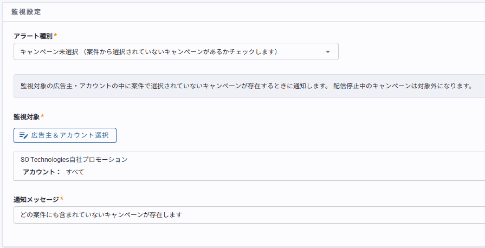Click the required asterisk beside 通知メッセージ
The image size is (485, 248).
click(62, 199)
